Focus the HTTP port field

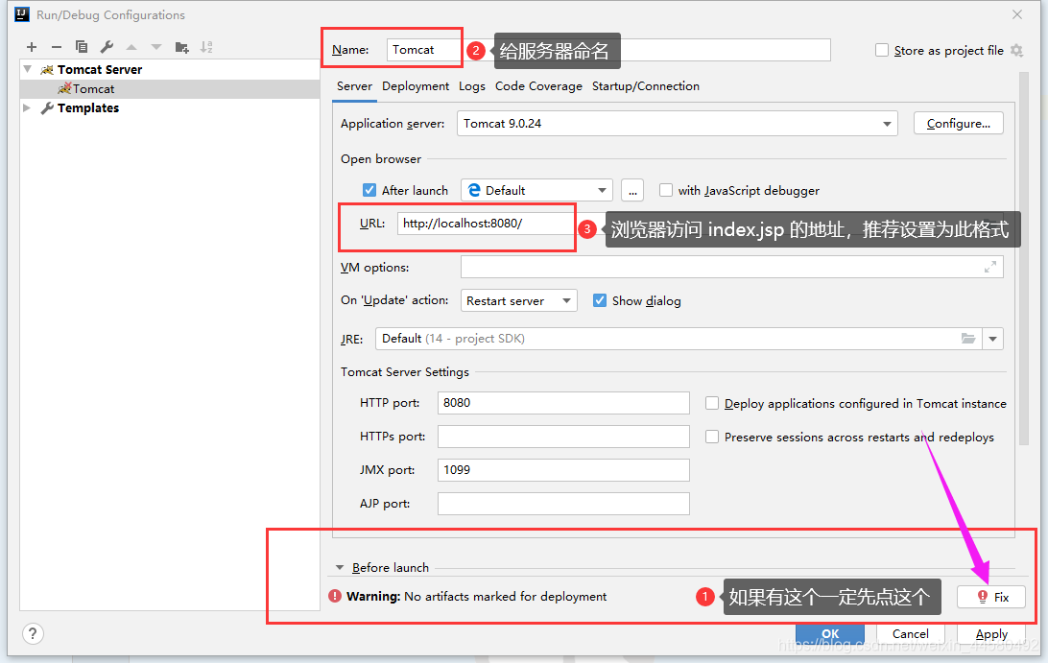pos(563,403)
